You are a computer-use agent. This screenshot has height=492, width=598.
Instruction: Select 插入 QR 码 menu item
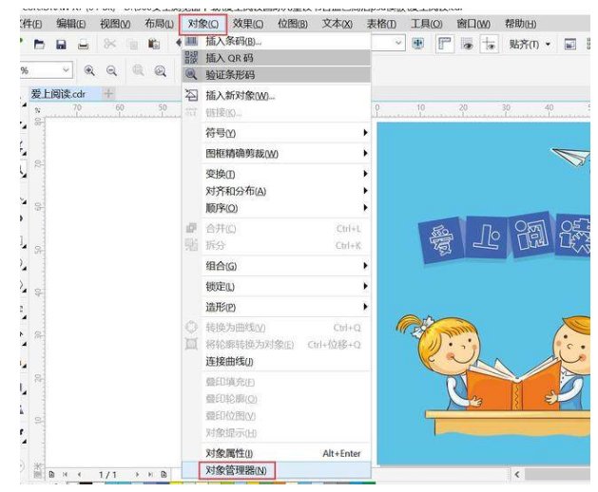[277, 58]
